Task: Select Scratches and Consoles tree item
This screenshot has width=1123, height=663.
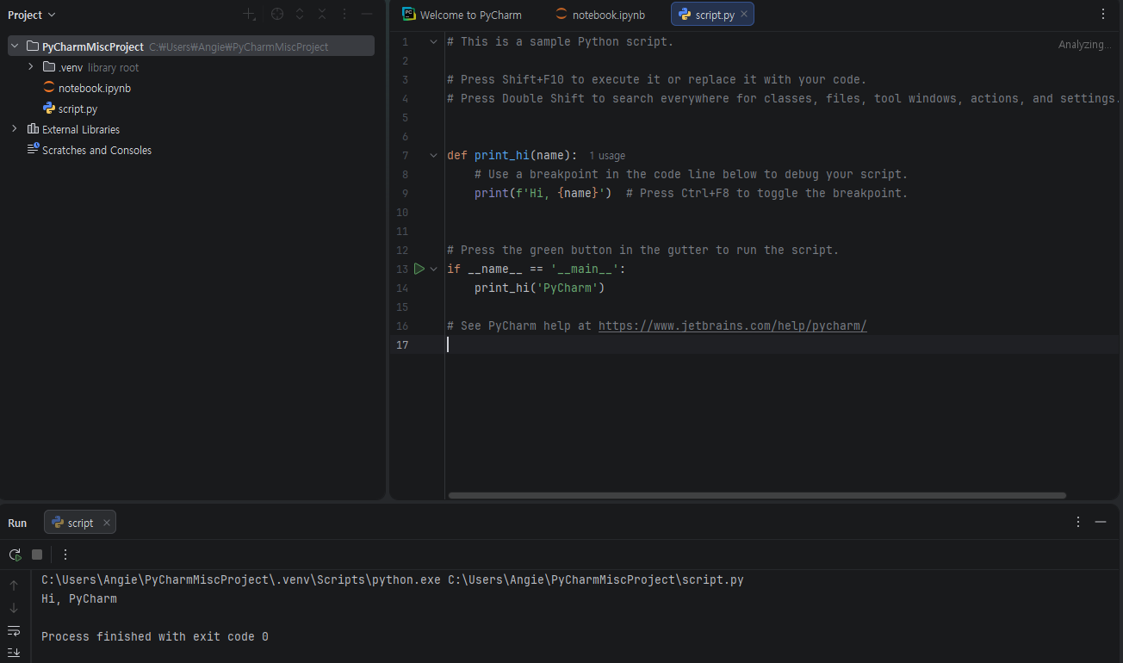Action: pos(96,150)
